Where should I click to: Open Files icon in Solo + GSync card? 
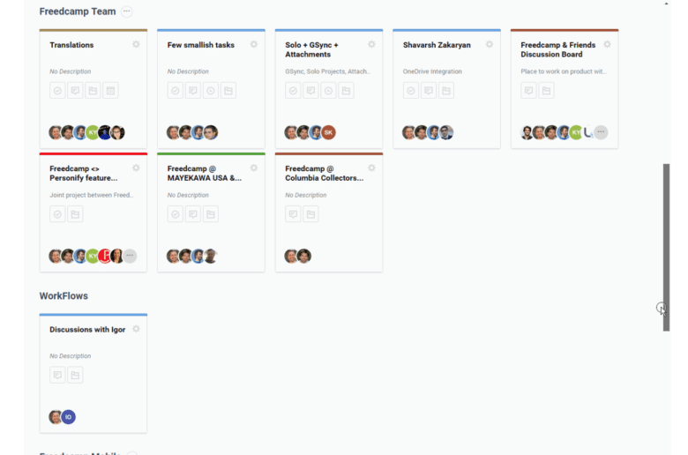pos(346,90)
